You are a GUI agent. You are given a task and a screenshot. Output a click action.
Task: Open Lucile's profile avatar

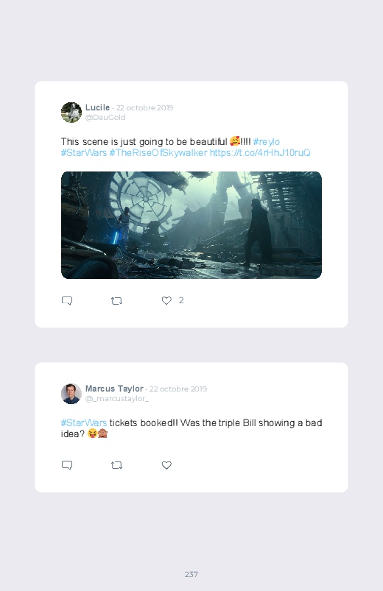click(x=71, y=113)
